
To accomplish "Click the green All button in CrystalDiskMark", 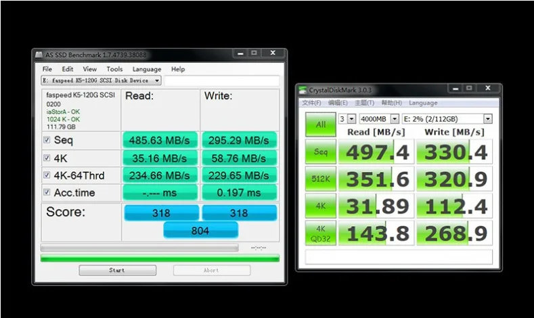I will 321,124.
